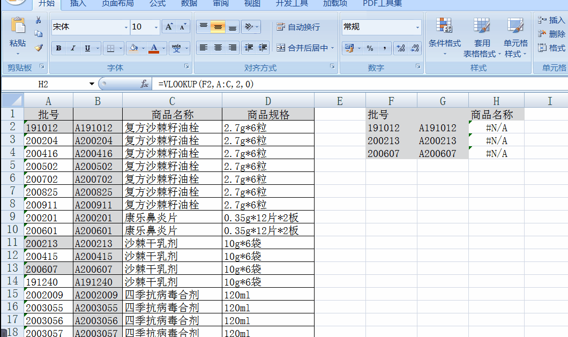Open the font size 10 dropdown
This screenshot has height=337, width=568.
(156, 27)
